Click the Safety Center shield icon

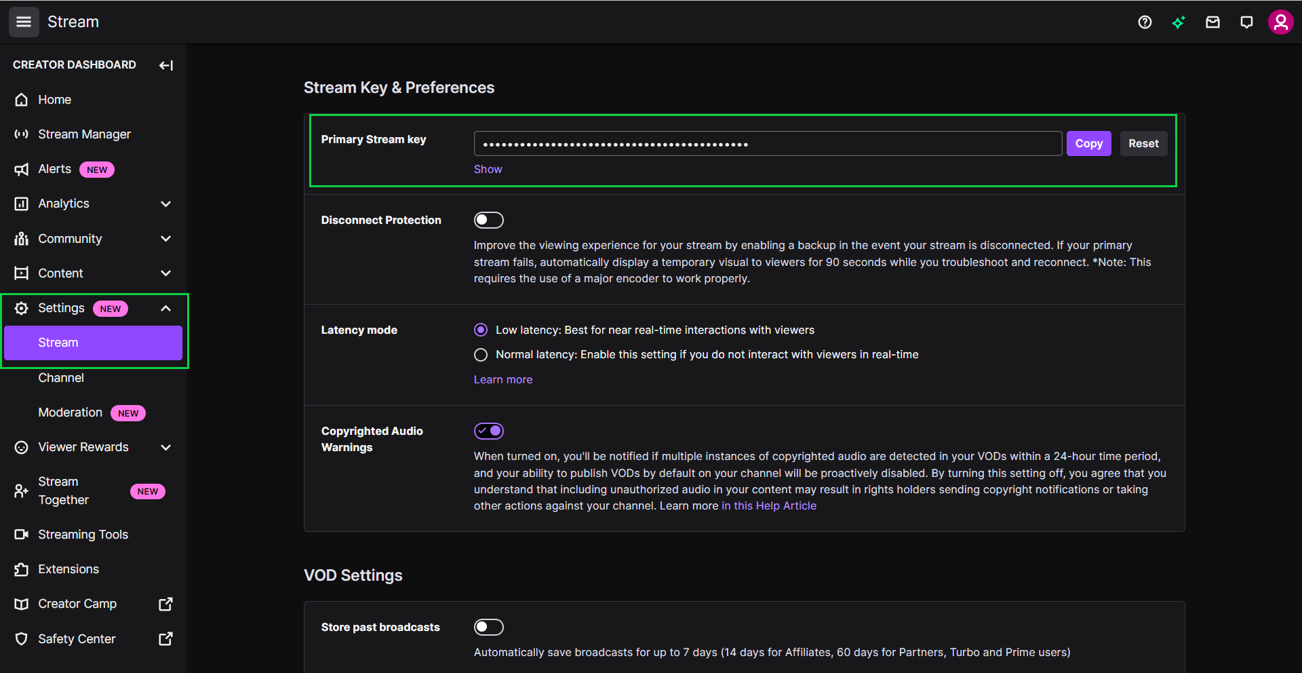22,639
